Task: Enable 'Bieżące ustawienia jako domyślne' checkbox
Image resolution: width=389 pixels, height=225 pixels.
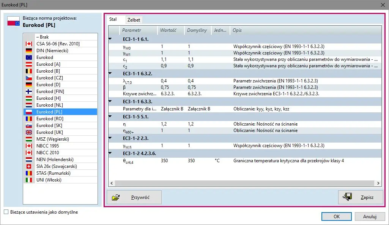Action: [x=6, y=212]
